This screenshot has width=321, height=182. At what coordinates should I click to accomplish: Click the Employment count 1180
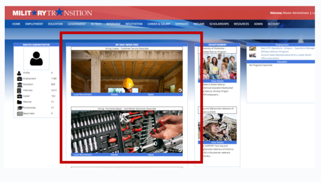pyautogui.click(x=54, y=78)
